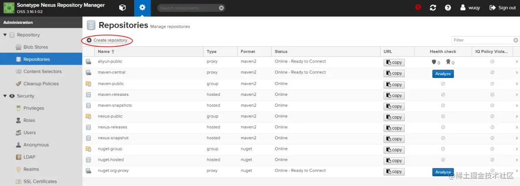
Task: Copy URL for nuget.org-proxy
Action: point(394,172)
